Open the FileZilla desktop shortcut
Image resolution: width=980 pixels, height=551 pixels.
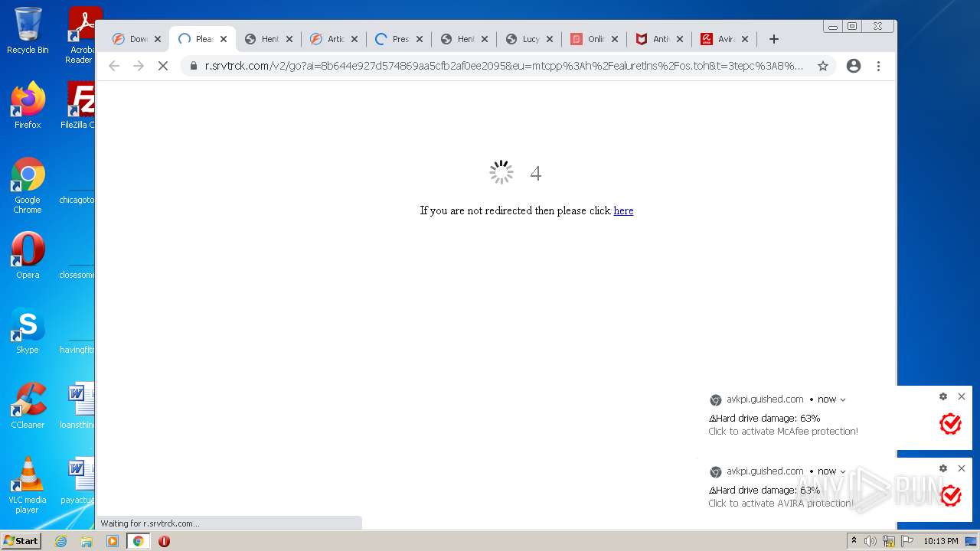pyautogui.click(x=79, y=106)
